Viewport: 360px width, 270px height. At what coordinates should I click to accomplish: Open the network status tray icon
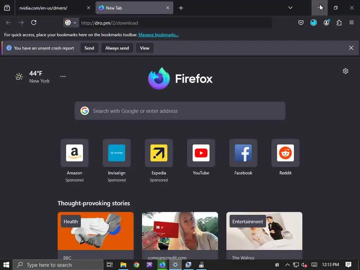[296, 265]
